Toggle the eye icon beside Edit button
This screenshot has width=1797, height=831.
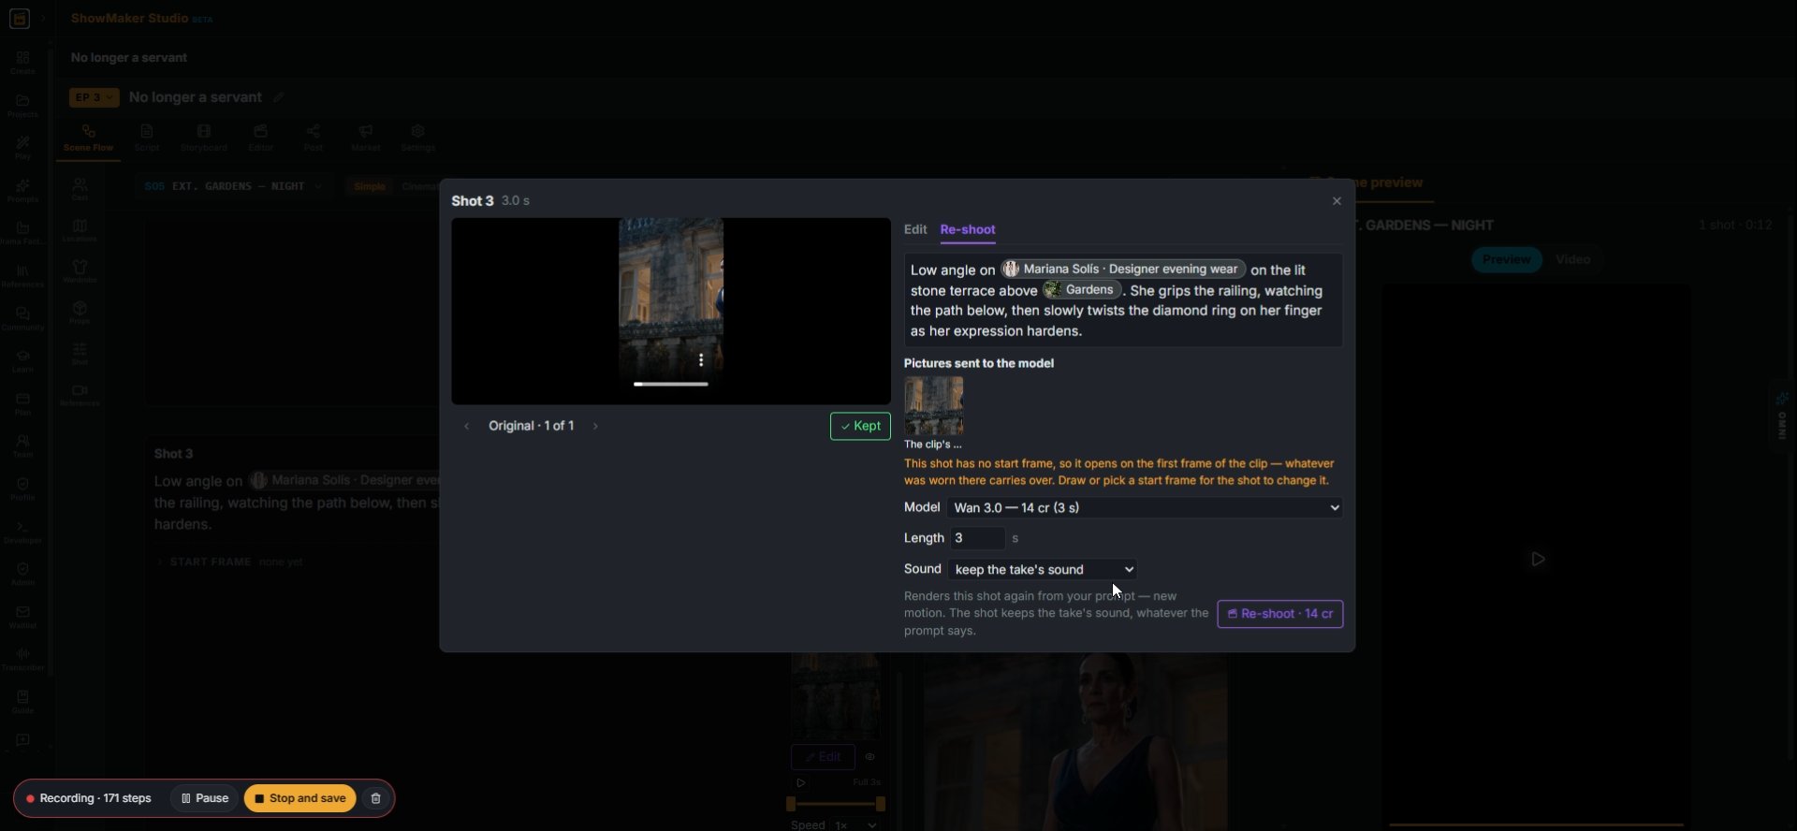[x=869, y=757]
